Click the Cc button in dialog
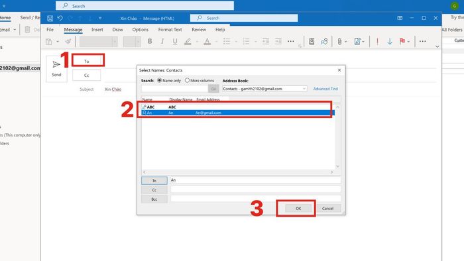 [154, 190]
